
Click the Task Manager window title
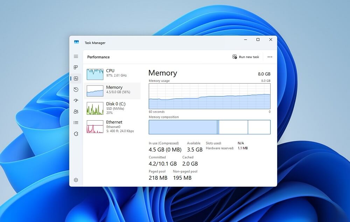pyautogui.click(x=95, y=43)
